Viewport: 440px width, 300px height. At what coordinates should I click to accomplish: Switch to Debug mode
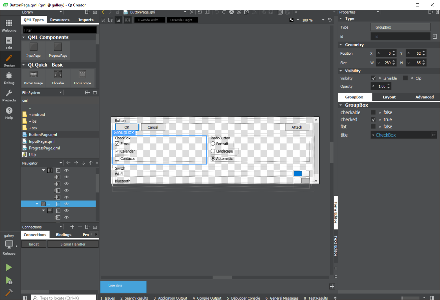coord(9,78)
